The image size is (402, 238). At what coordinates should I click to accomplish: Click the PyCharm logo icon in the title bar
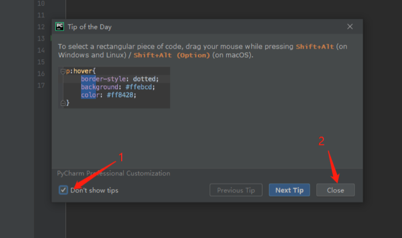pyautogui.click(x=60, y=27)
